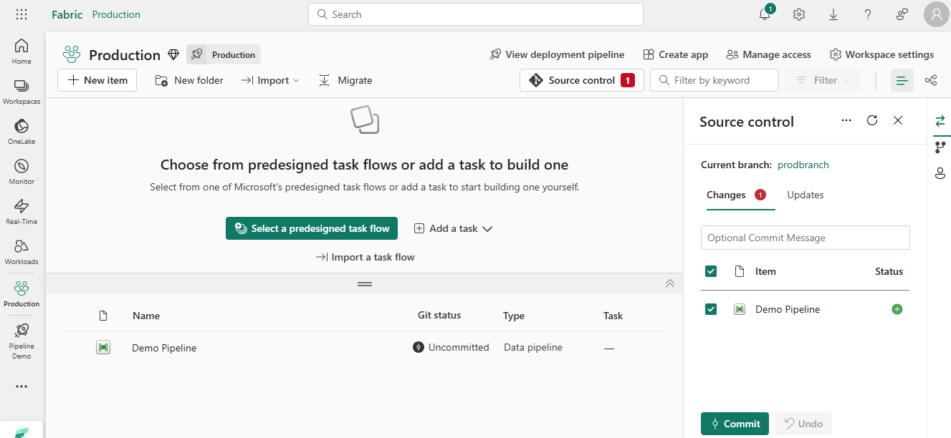Open the Fabric notifications bell

click(x=764, y=14)
